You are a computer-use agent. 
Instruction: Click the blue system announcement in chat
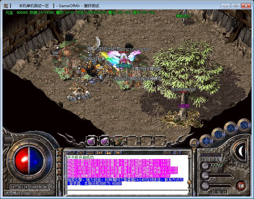coord(125,182)
